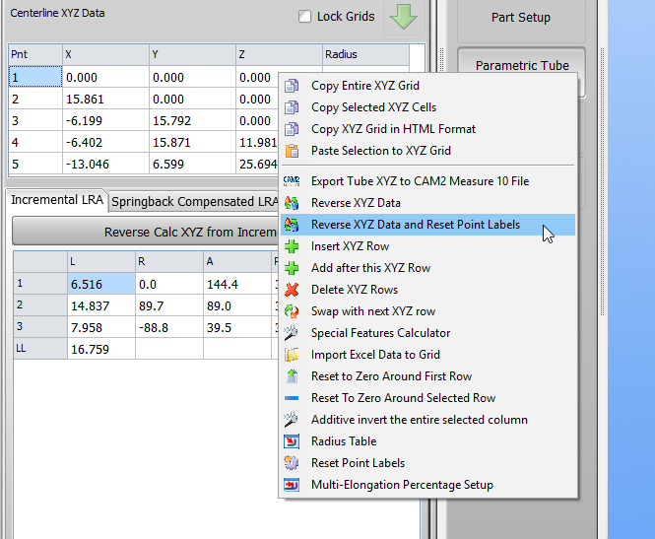Click the L column header in LRA grid
Image resolution: width=655 pixels, height=539 pixels.
(101, 262)
